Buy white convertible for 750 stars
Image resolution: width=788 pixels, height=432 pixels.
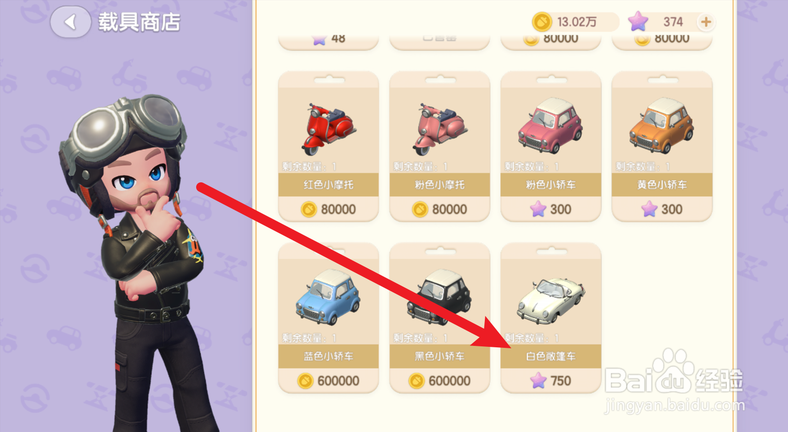point(551,381)
